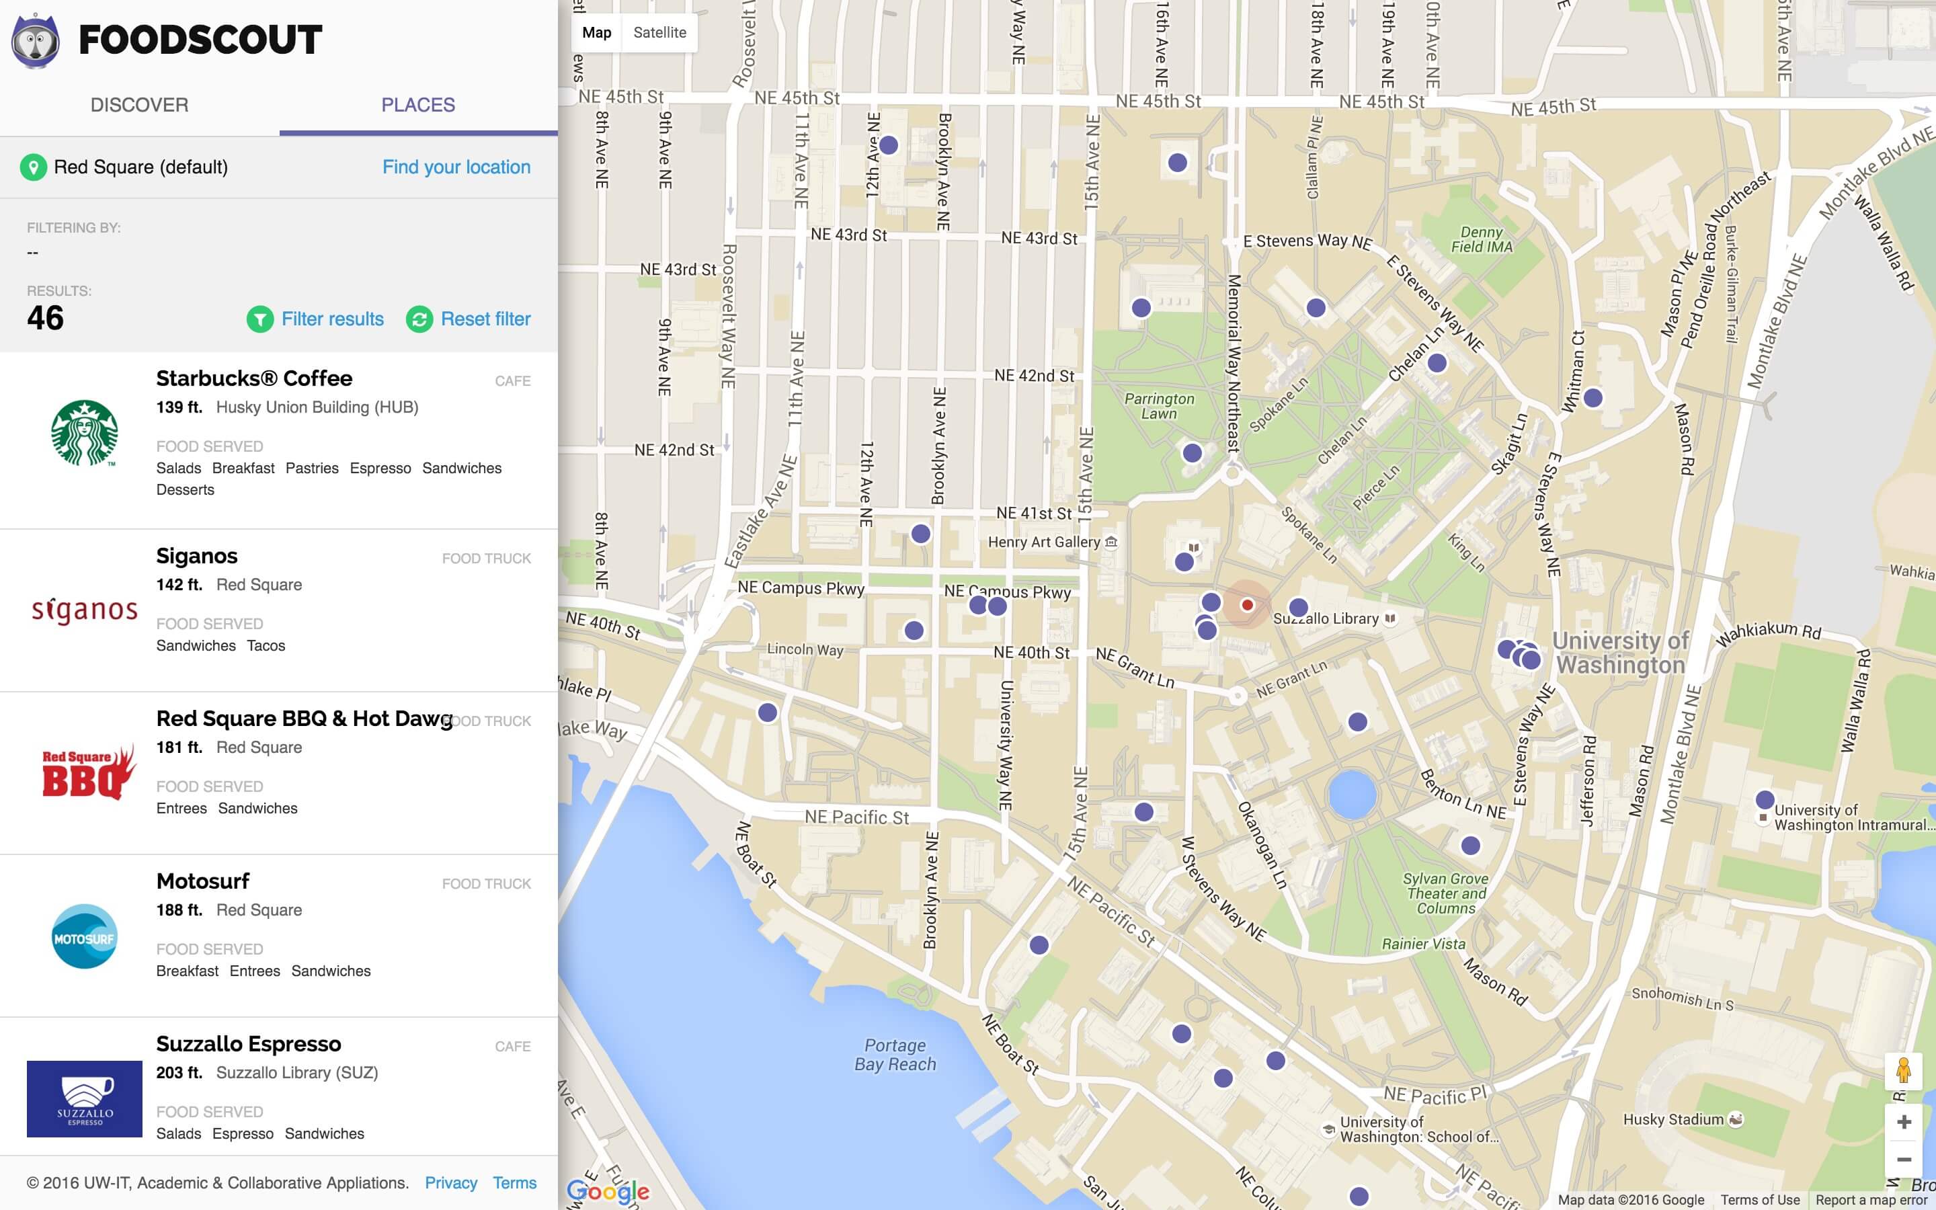This screenshot has height=1210, width=1936.
Task: Select the map marker on Parrington Lawn
Action: [x=1192, y=453]
